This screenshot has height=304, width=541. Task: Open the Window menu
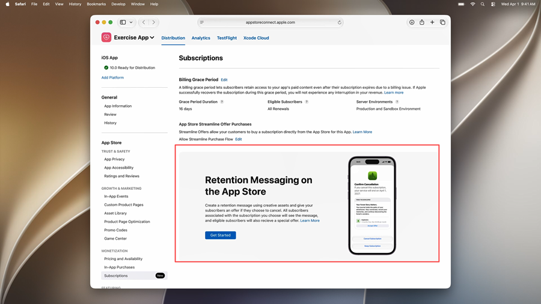point(138,4)
